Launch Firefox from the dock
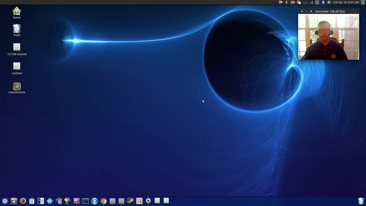366x206 pixels. coord(23,201)
